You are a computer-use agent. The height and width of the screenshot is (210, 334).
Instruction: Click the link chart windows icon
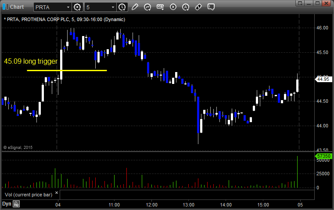point(198,7)
